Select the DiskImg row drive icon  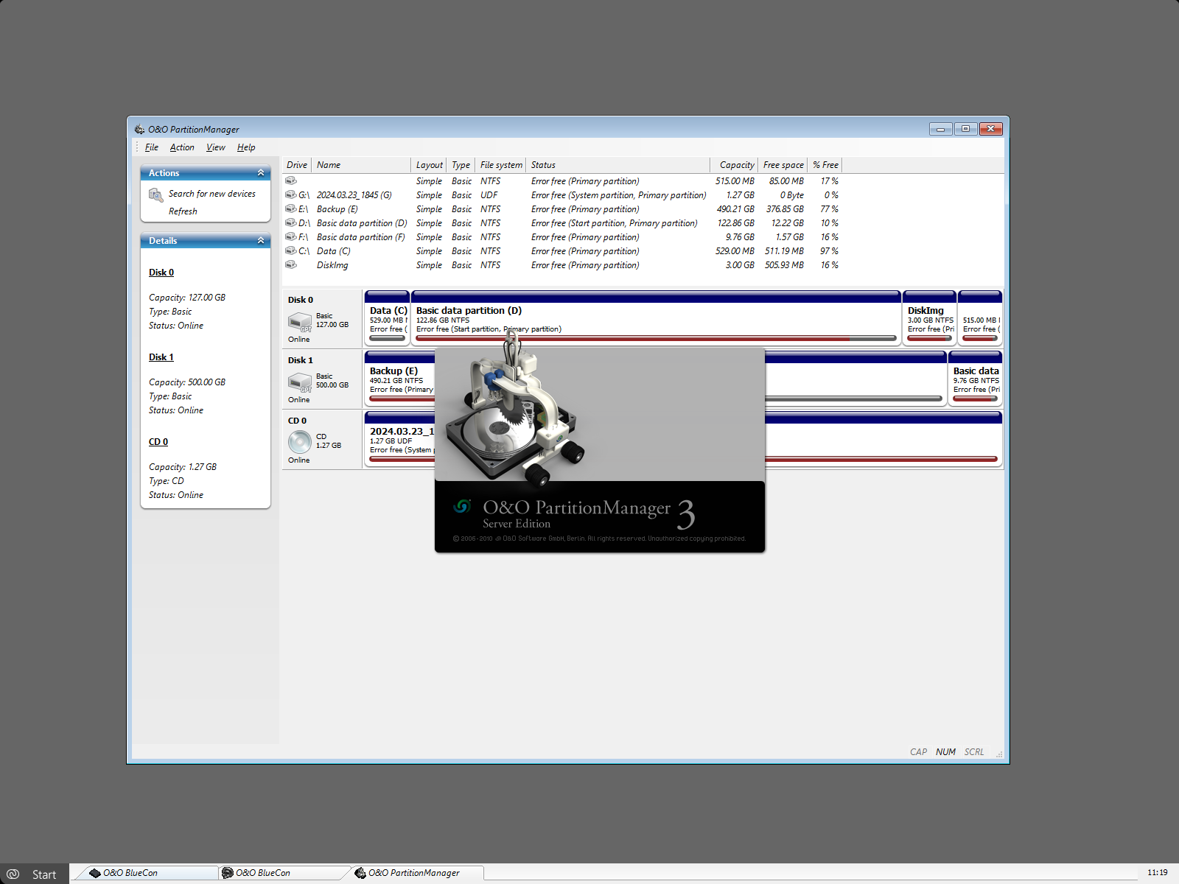click(x=291, y=264)
